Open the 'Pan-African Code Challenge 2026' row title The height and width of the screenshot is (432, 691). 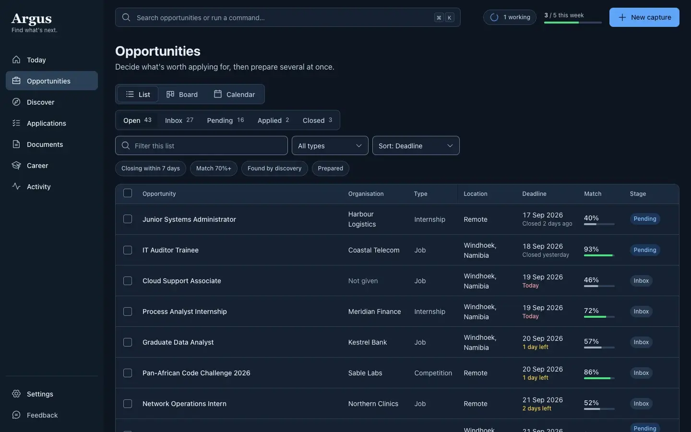click(196, 373)
